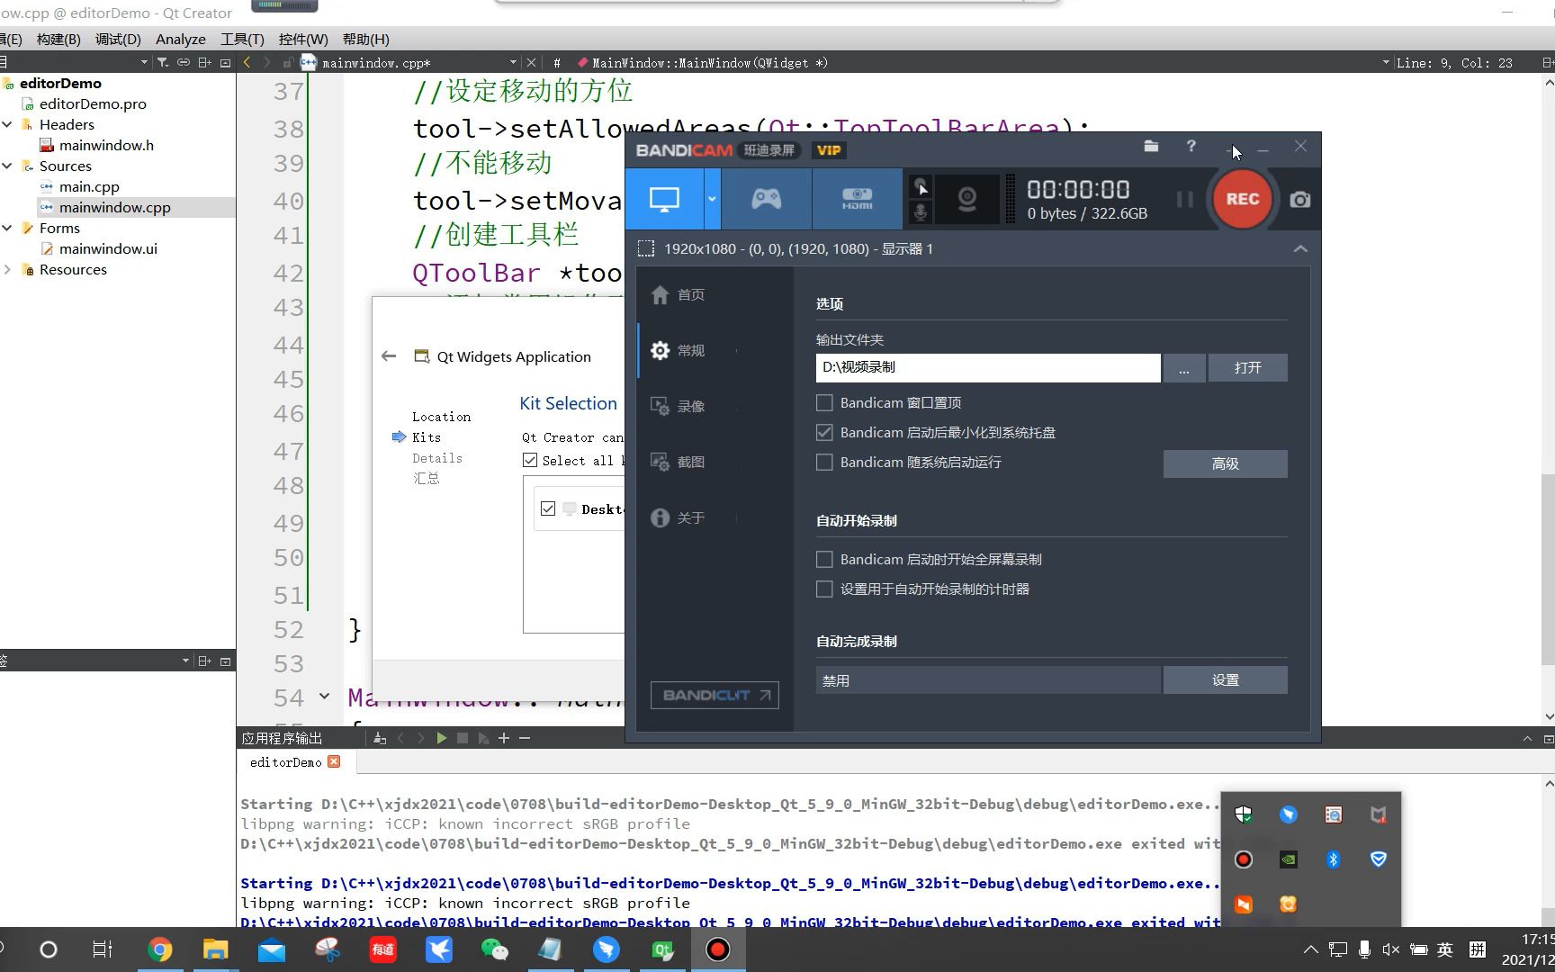Select Bandicam game recording mode
Viewport: 1555px width, 972px height.
click(767, 199)
